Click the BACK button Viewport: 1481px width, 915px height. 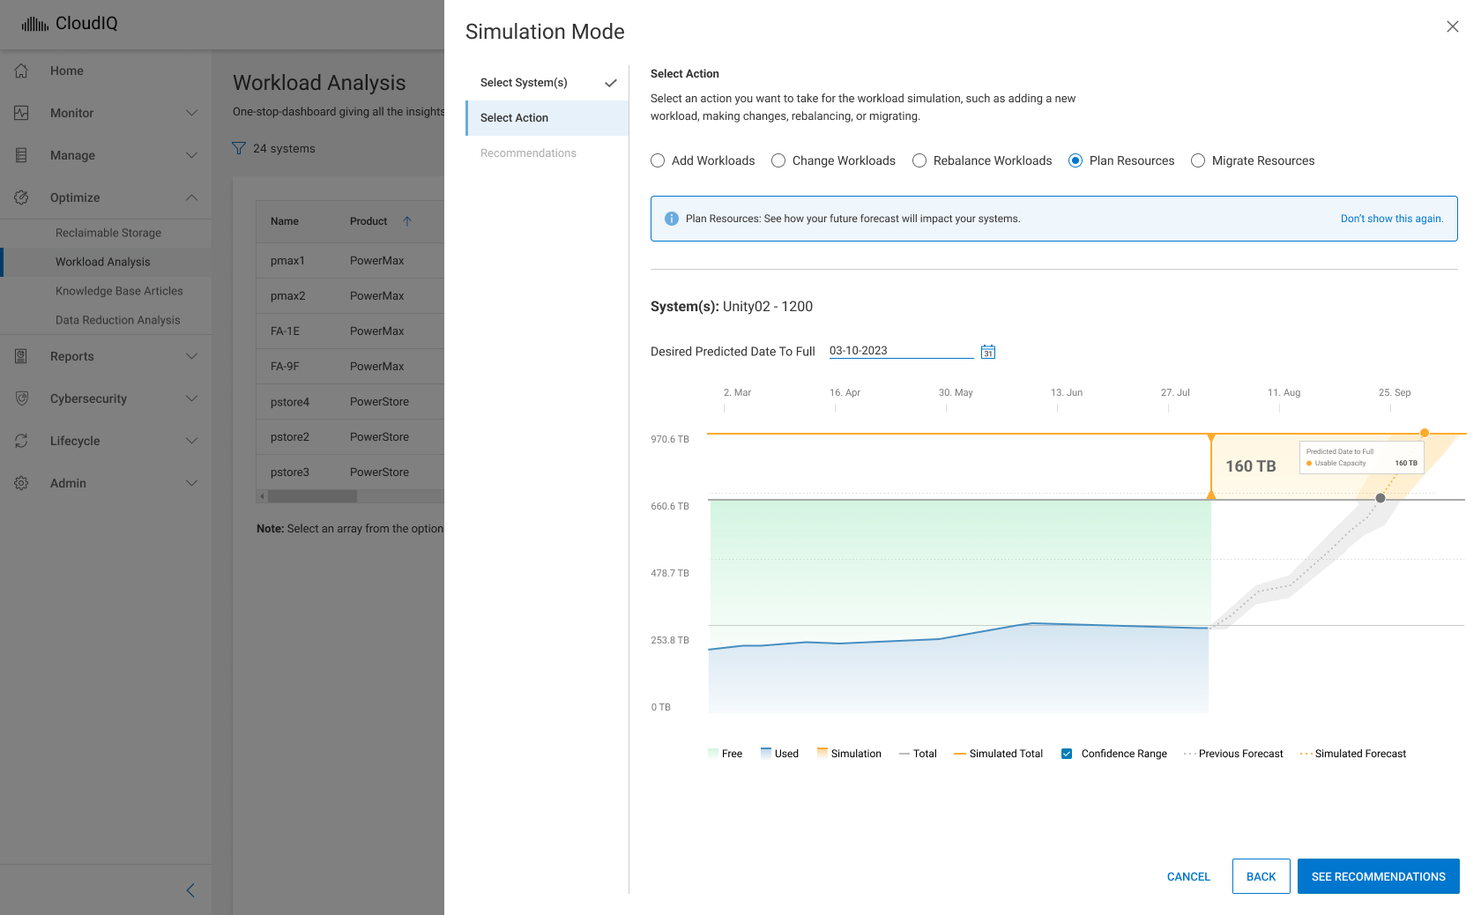tap(1261, 876)
